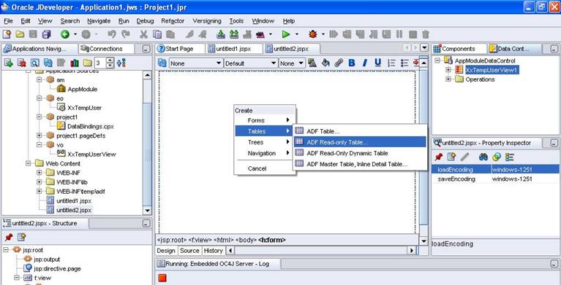Click the remove icon with red X in navigator
Screen dimensions: 561x285
pos(22,63)
